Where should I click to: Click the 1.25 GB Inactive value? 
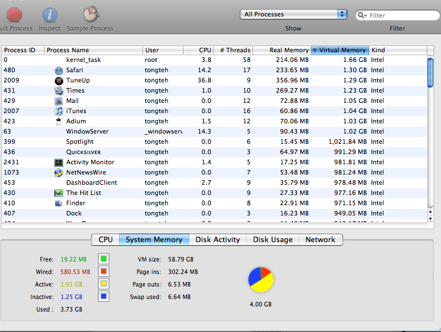71,297
